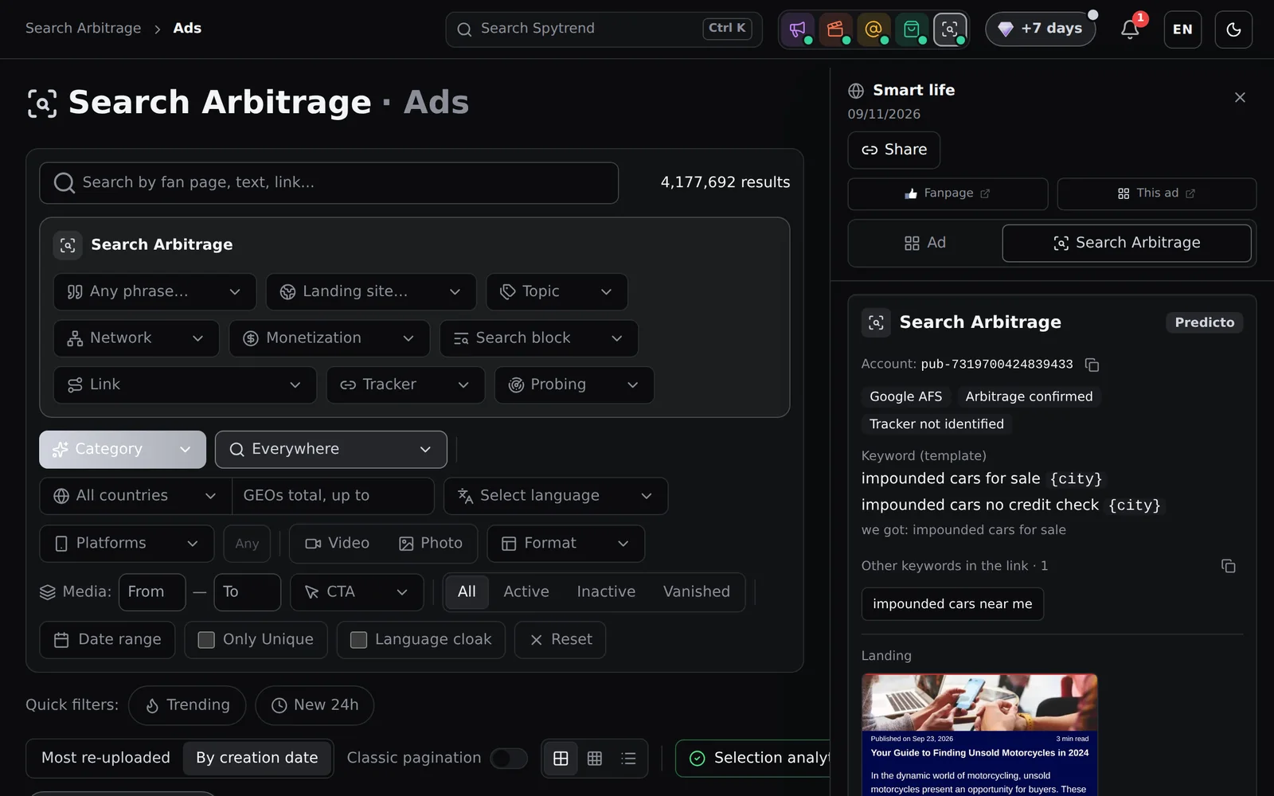Screen dimensions: 1274x796
Task: Expand the Search block dropdown
Action: (x=538, y=338)
